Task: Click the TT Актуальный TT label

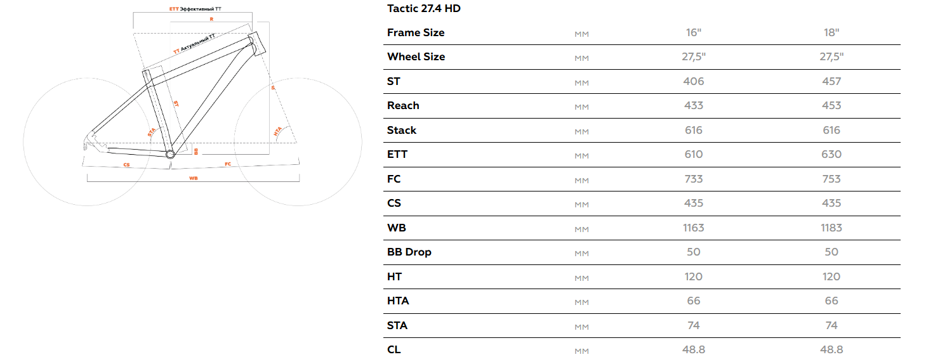Action: click(x=194, y=44)
